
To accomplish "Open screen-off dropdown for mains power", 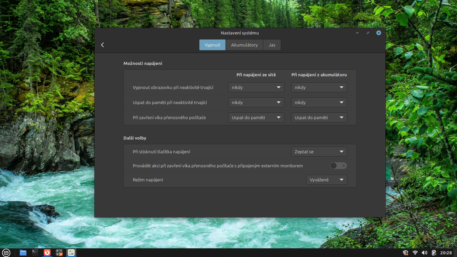I will click(x=256, y=87).
